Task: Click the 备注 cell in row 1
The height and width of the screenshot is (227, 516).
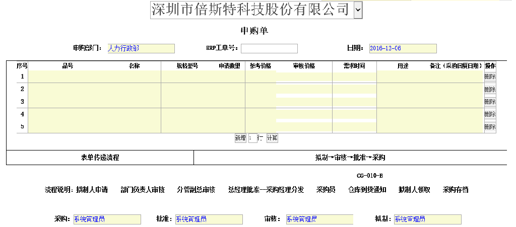Action: pyautogui.click(x=457, y=77)
